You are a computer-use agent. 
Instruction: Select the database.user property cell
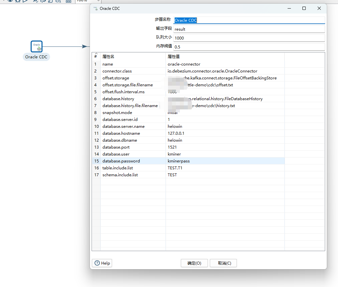coord(133,154)
